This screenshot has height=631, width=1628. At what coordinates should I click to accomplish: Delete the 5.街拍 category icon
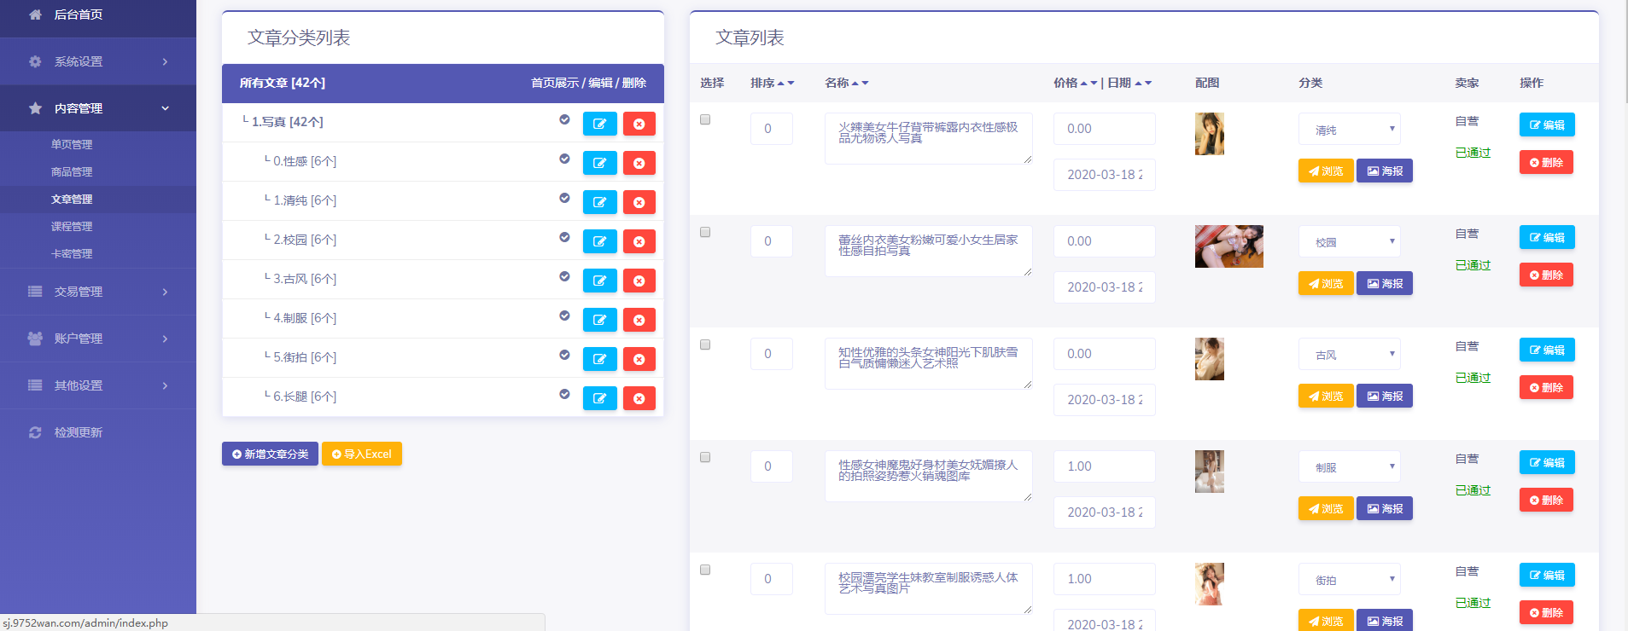click(639, 359)
